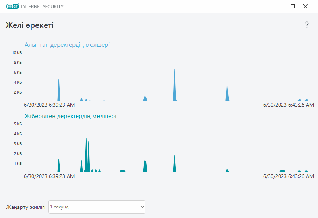Click the 5 КБ axis label on sent chart
This screenshot has width=318, height=218.
pyautogui.click(x=18, y=124)
